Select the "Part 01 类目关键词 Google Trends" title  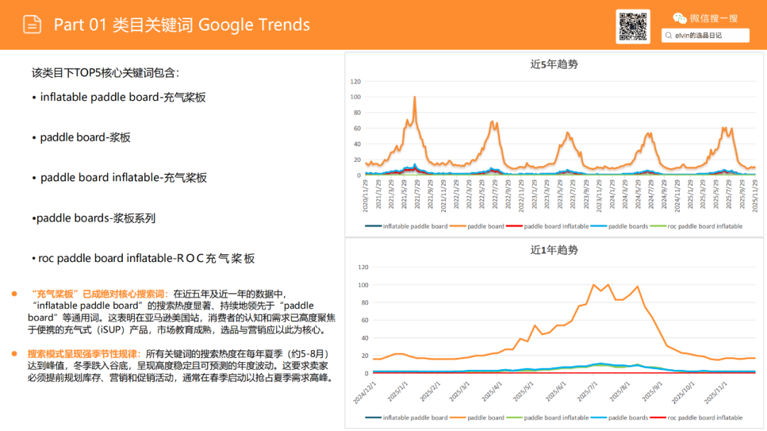tap(182, 25)
